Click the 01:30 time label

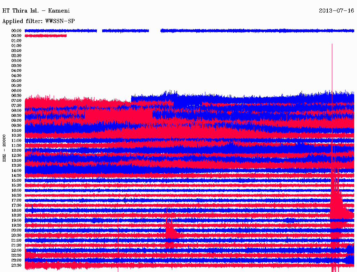16,46
